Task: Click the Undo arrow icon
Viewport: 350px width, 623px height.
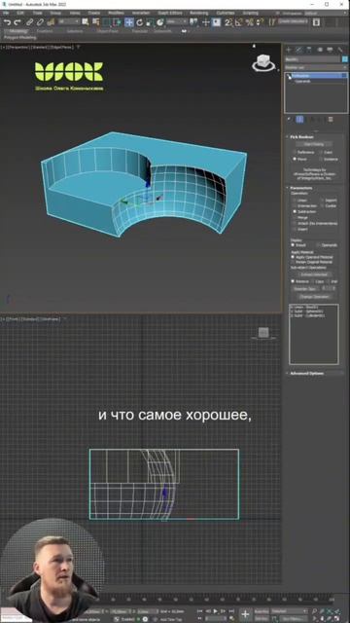Action: pyautogui.click(x=7, y=22)
